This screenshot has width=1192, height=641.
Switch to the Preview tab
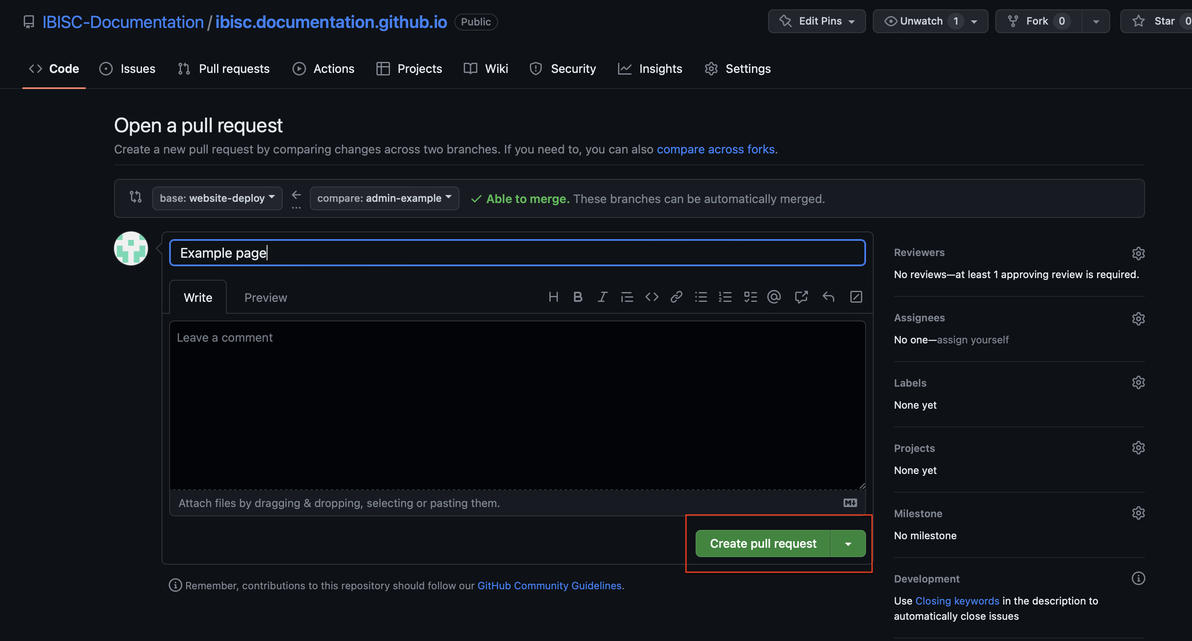click(266, 298)
